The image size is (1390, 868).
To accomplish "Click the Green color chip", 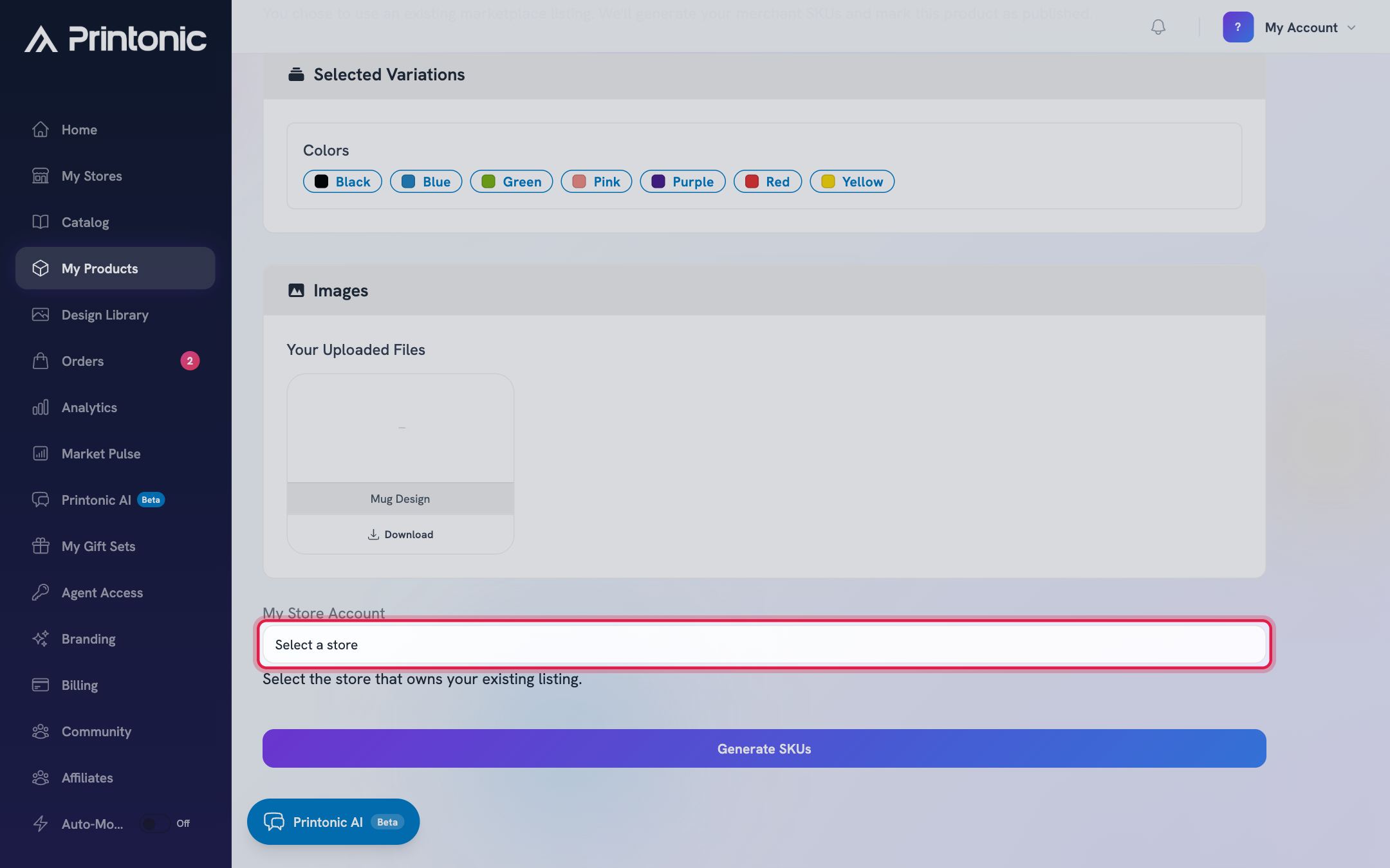I will 512,181.
